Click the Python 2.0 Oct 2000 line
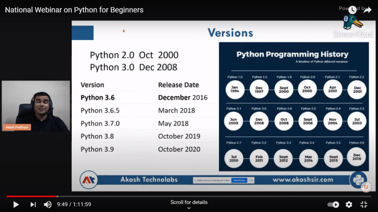Image resolution: width=378 pixels, height=212 pixels. (134, 55)
